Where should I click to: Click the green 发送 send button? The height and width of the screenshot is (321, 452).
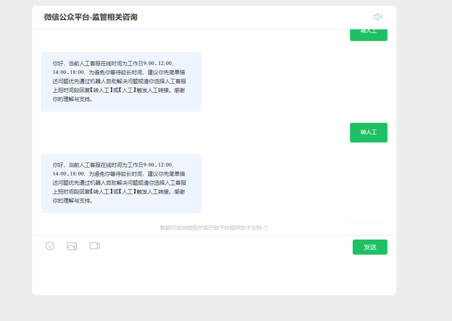[x=370, y=247]
